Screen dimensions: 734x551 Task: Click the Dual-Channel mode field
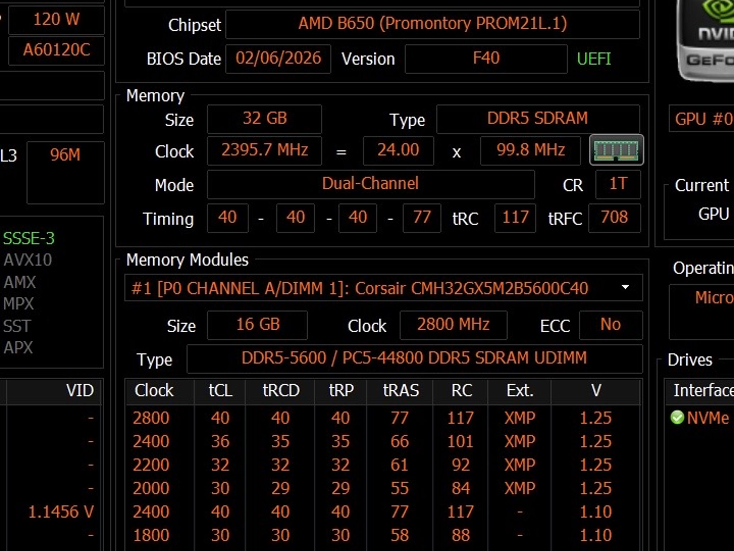tap(371, 184)
